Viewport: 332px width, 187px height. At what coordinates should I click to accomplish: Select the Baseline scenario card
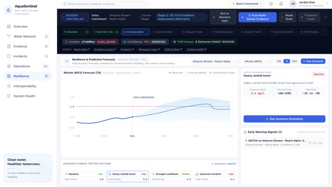[84, 176]
